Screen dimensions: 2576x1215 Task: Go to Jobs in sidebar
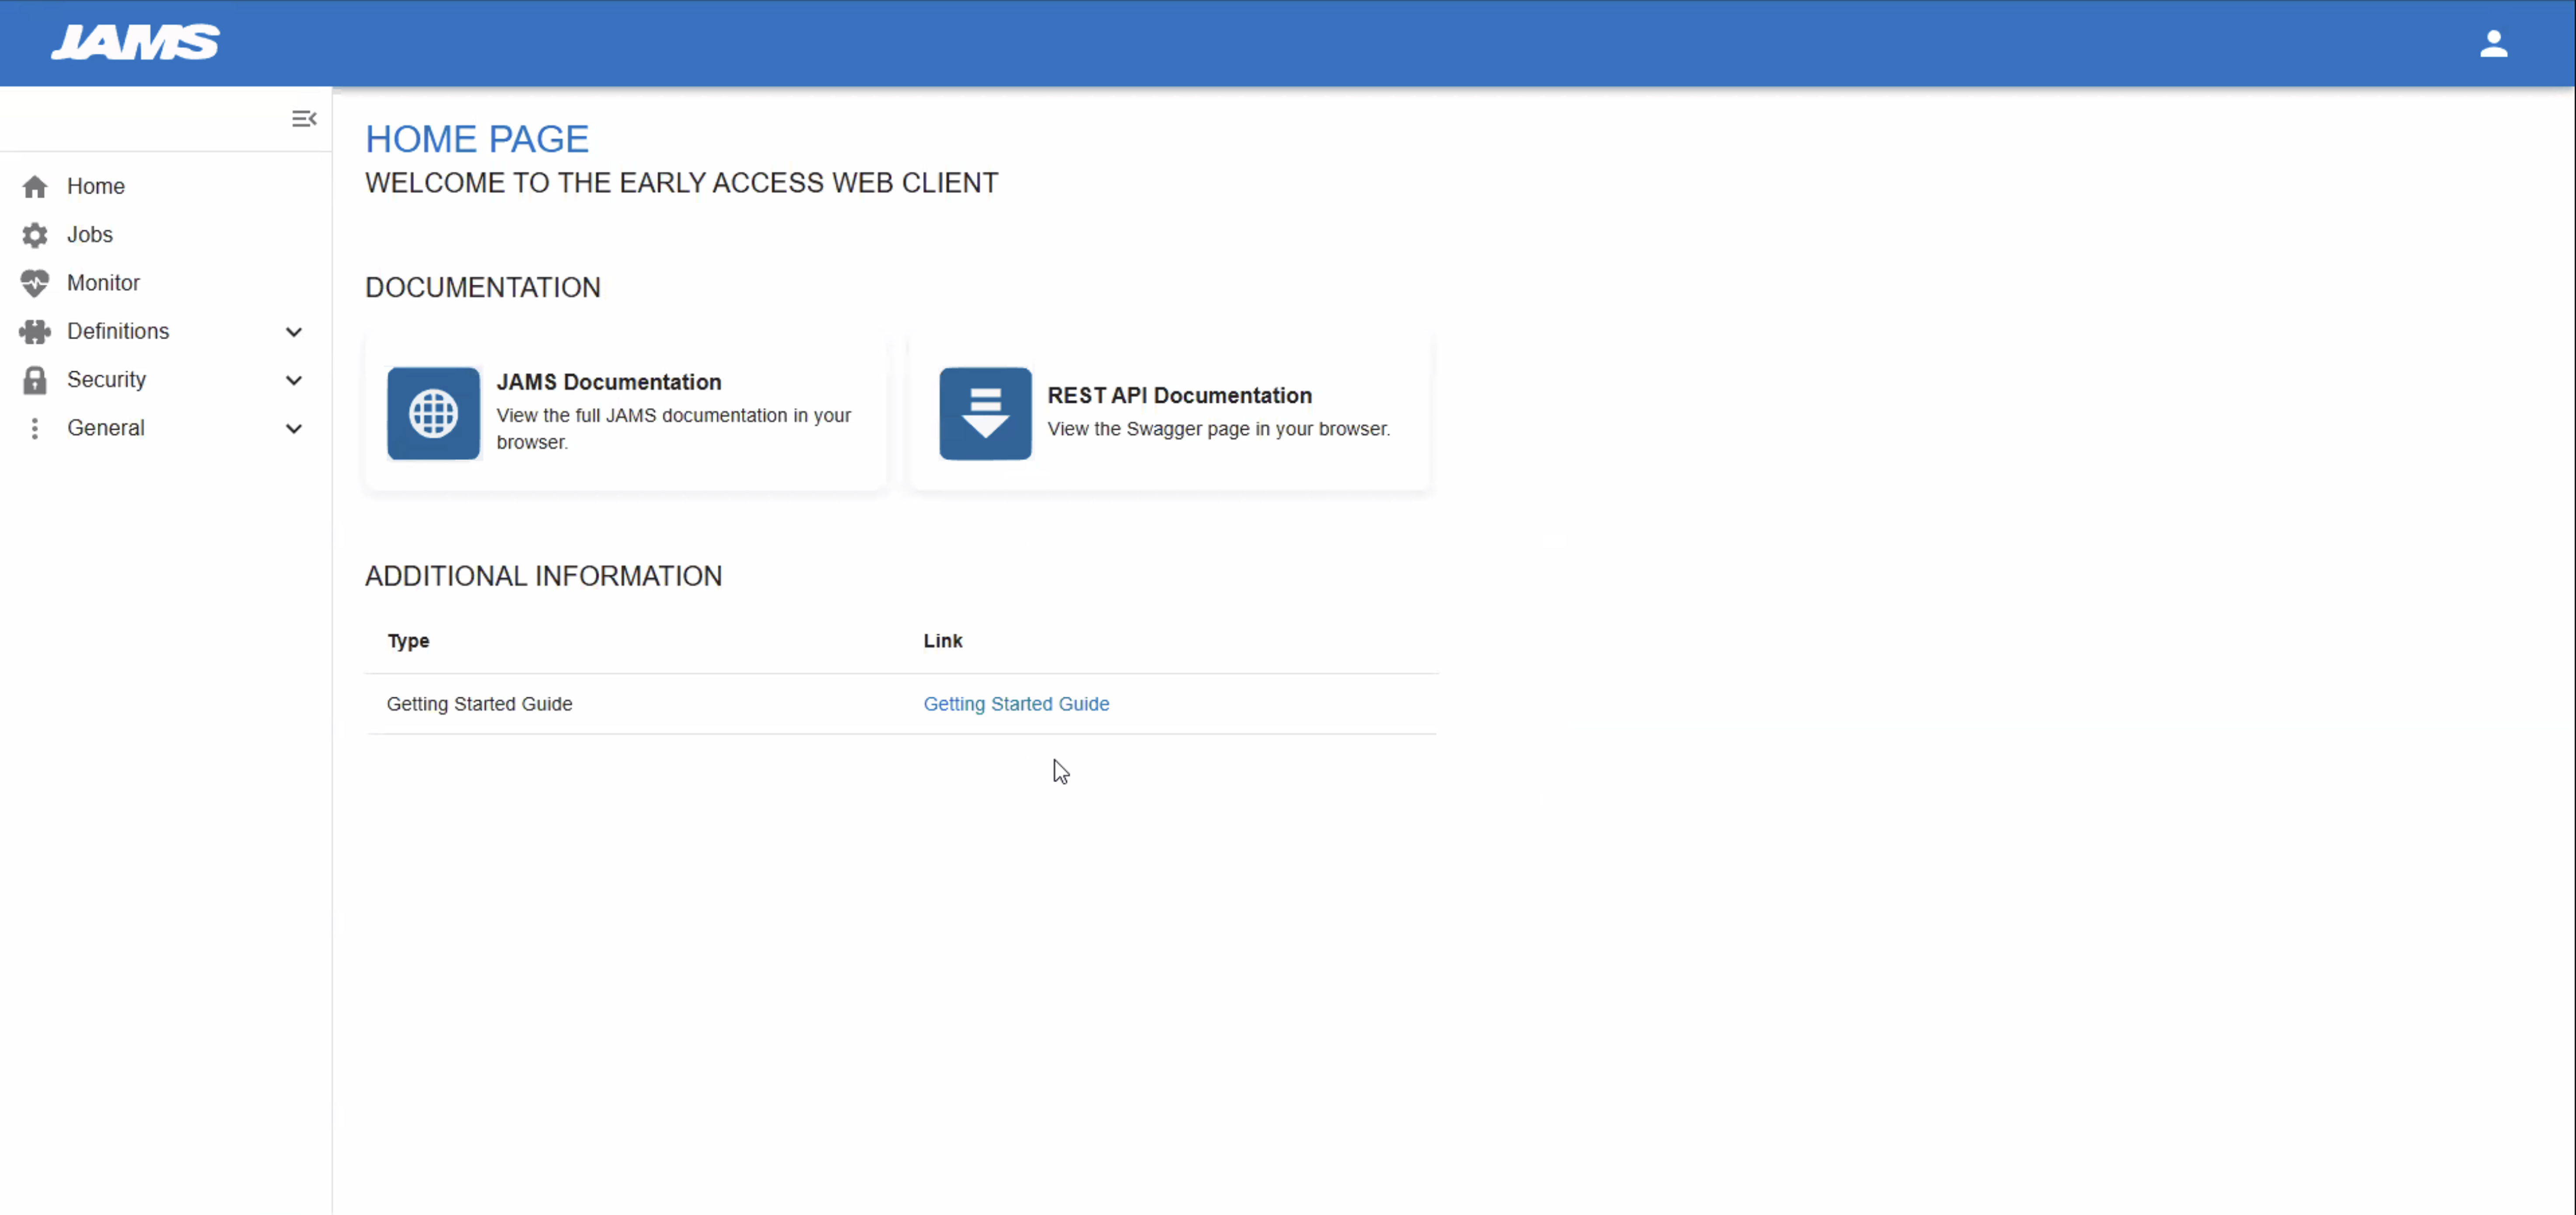[x=90, y=235]
